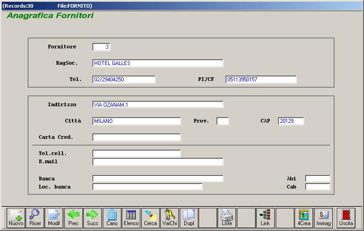
Task: Click the Loc. banca label
Action: coord(54,187)
